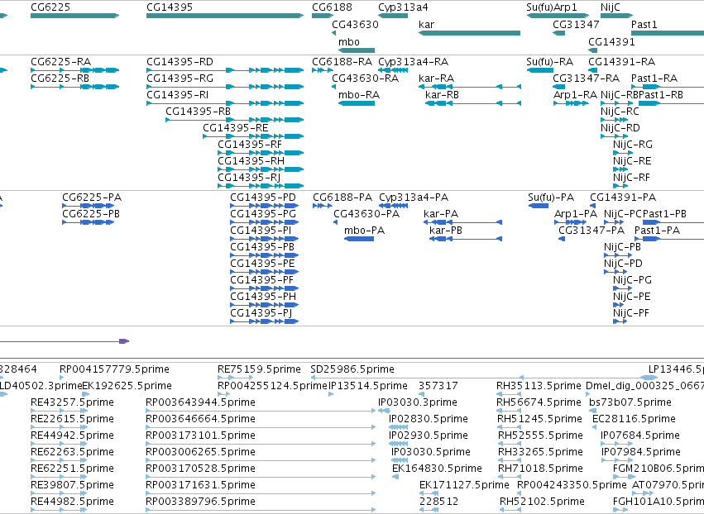Select the CG6225 gene label
This screenshot has height=514, width=704.
pyautogui.click(x=50, y=7)
